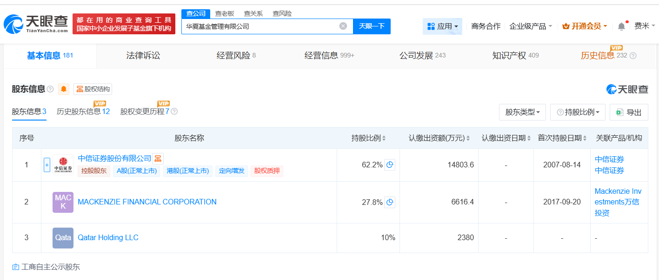Click the notification bell icon in header
This screenshot has width=659, height=280.
[621, 26]
